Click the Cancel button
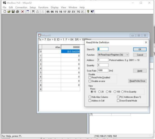Viewport: 155px width, 139px height. 140,55
